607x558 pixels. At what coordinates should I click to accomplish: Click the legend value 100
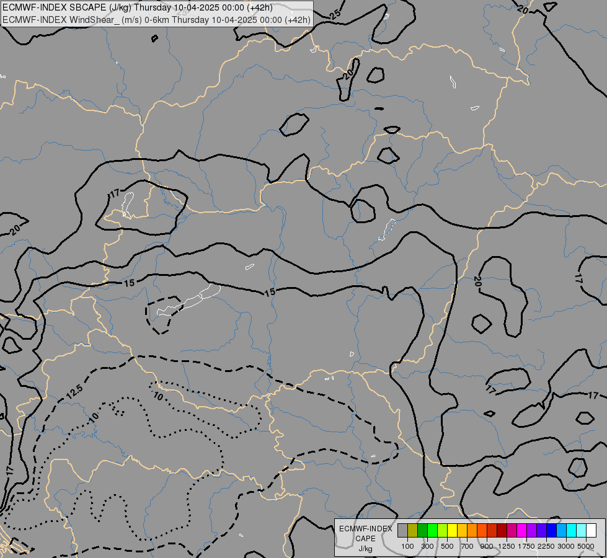407,546
